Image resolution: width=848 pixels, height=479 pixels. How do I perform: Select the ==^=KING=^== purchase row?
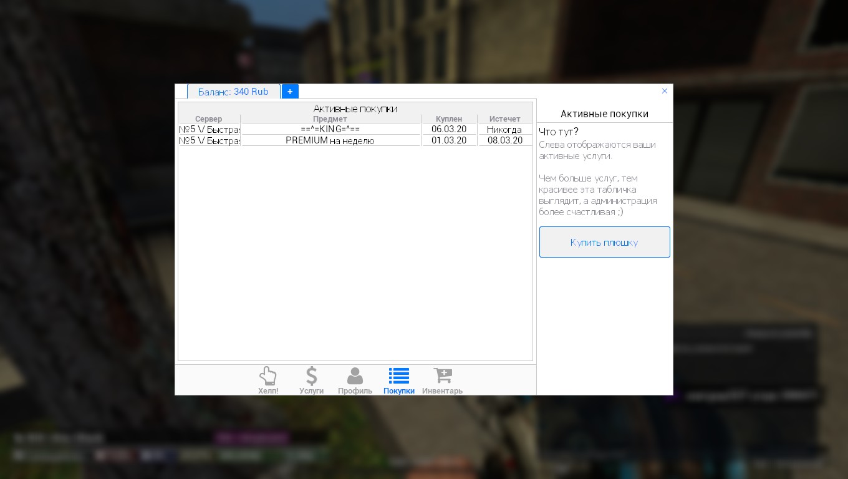point(330,129)
